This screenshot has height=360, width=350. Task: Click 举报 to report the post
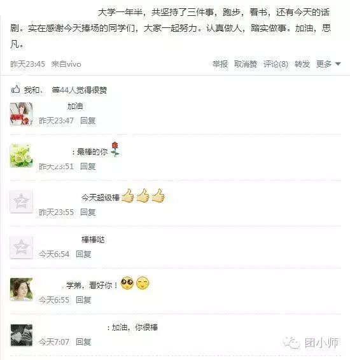tap(220, 64)
